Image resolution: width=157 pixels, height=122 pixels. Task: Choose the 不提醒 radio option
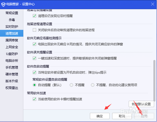click(71, 85)
